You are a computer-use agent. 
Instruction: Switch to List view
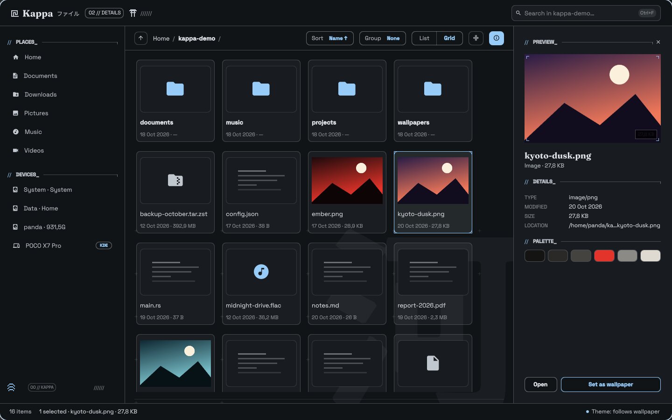[424, 38]
